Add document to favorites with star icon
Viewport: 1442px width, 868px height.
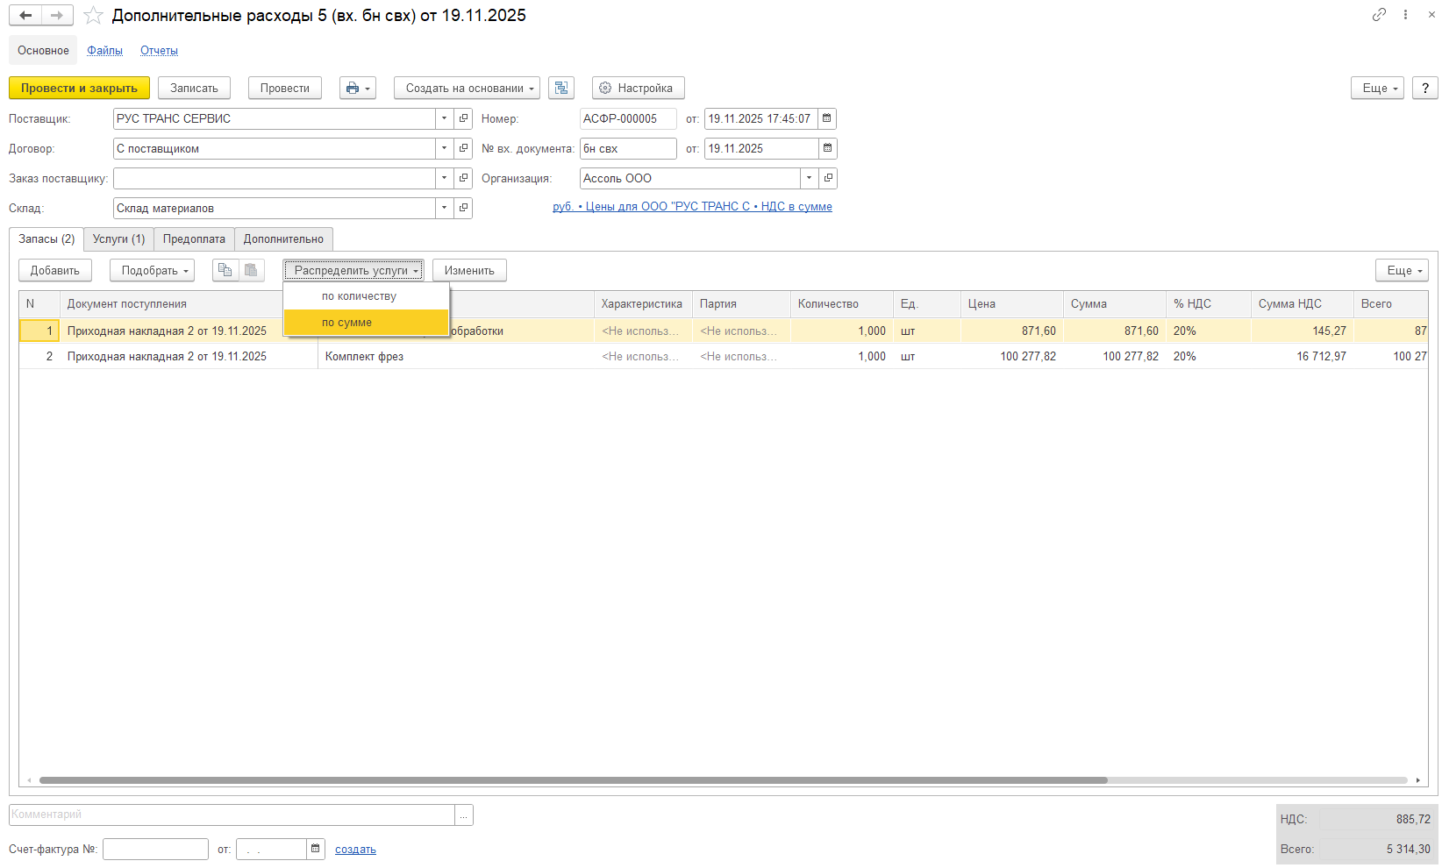93,16
